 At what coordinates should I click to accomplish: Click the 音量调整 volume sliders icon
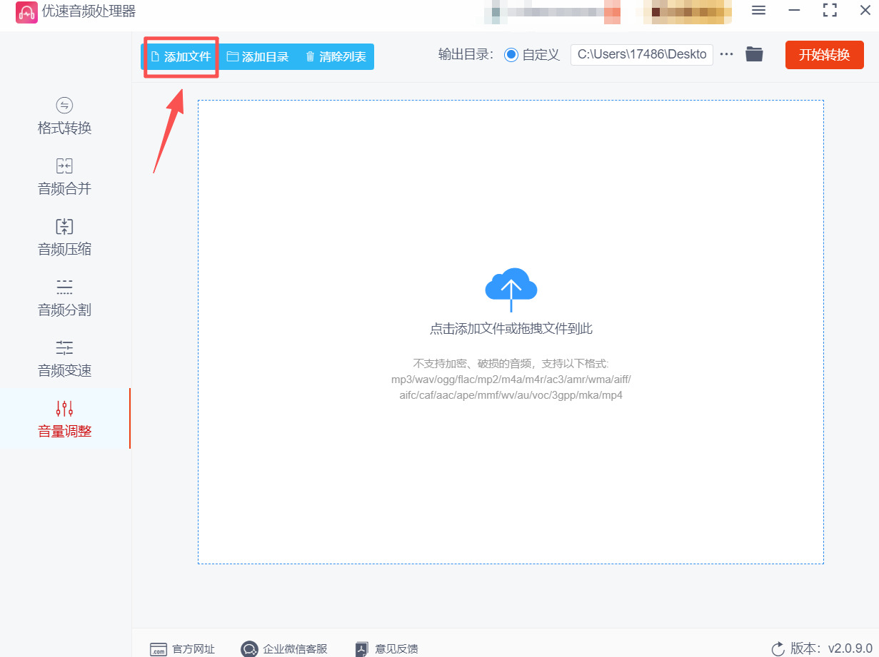(65, 409)
